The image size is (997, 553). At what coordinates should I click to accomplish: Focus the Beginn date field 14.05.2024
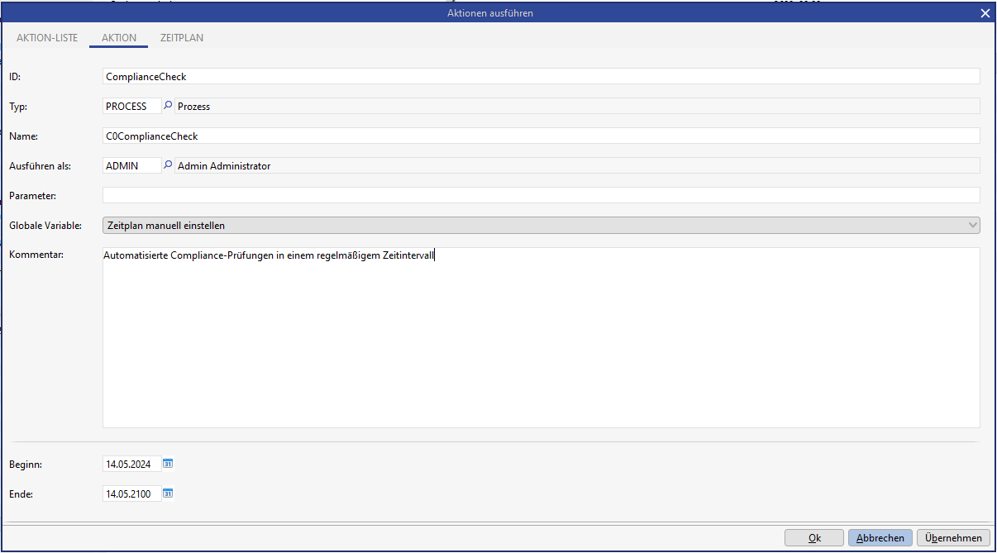(131, 465)
